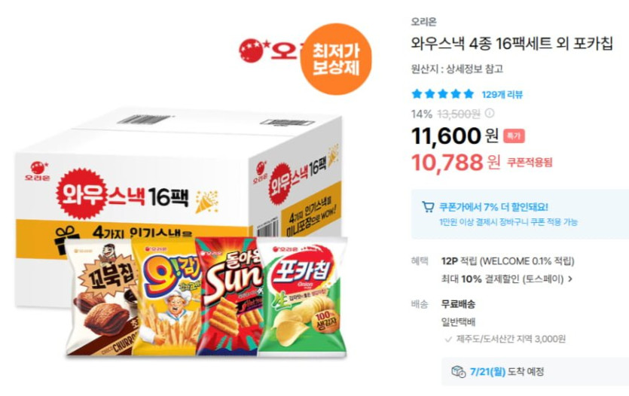Click the 쿠폰가에서 7% 더 할인돼요 banner

coord(520,214)
